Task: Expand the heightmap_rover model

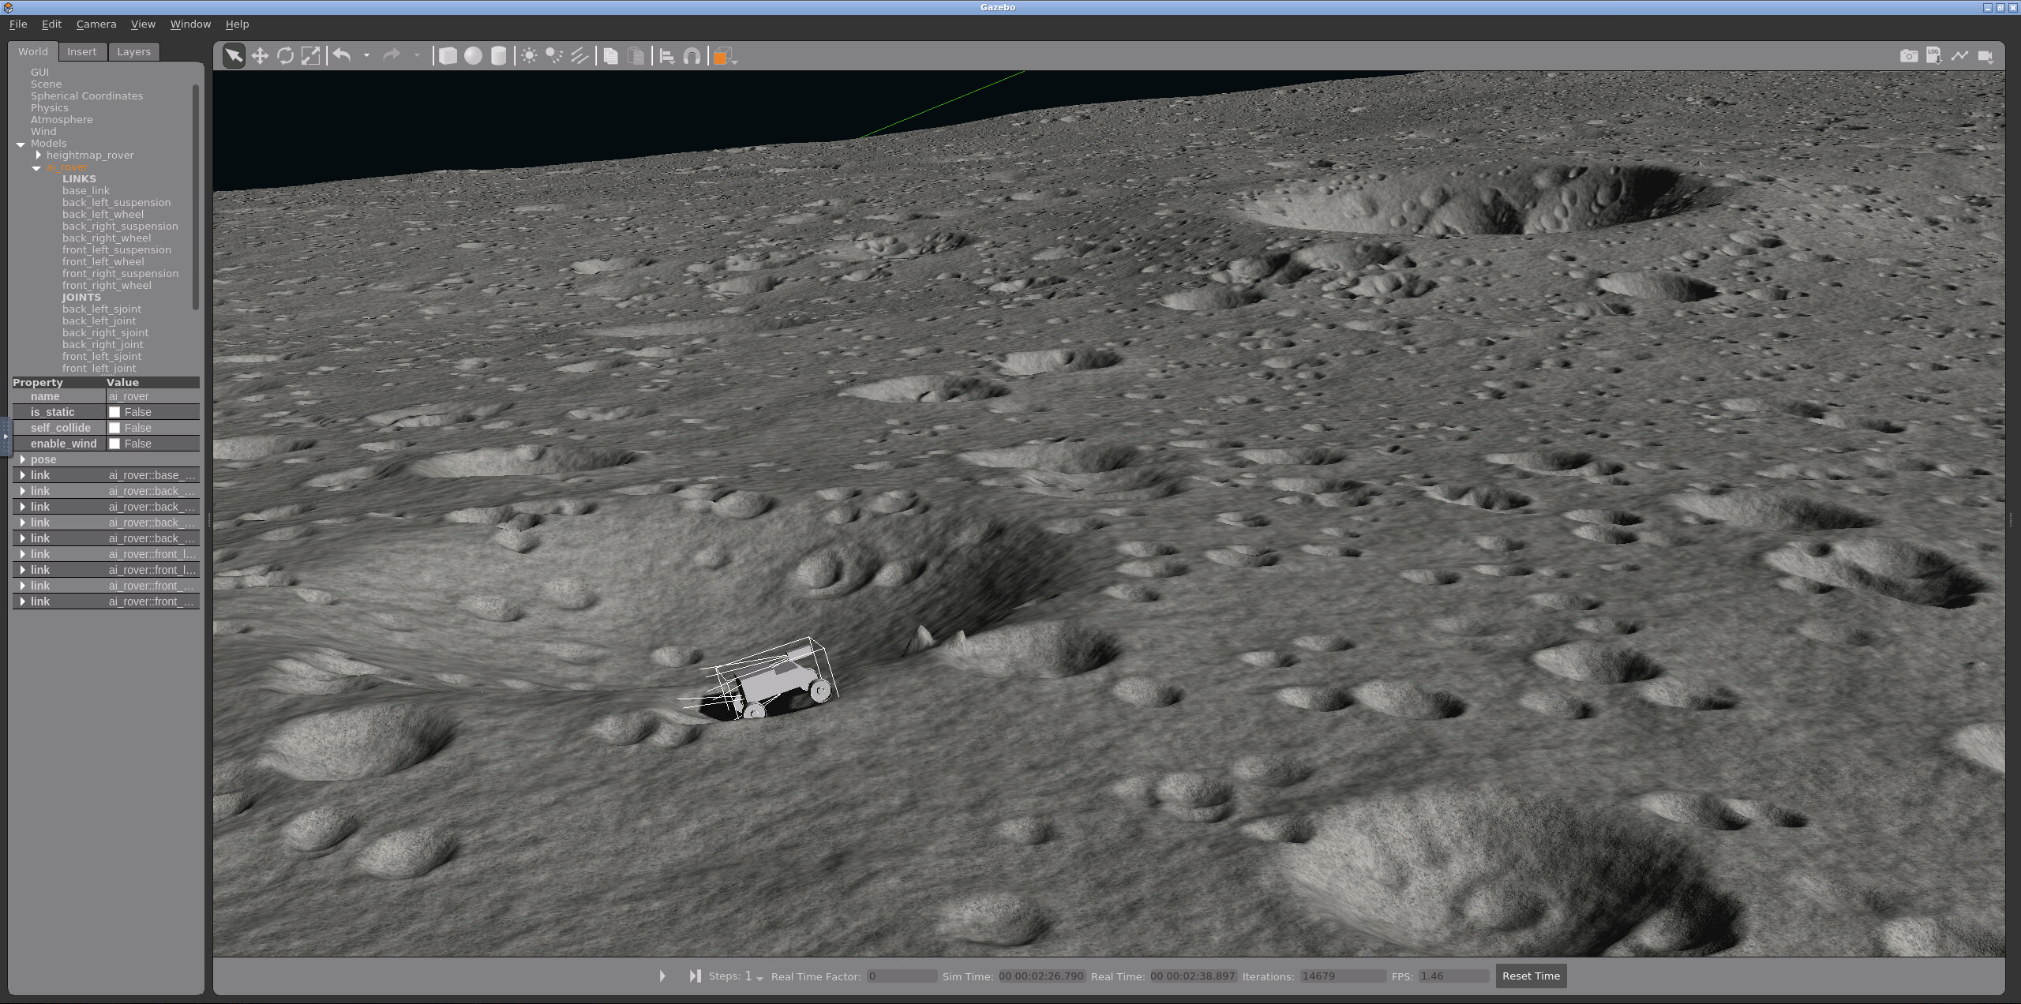Action: [38, 155]
